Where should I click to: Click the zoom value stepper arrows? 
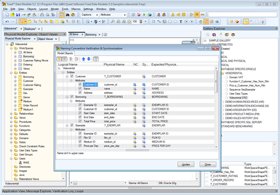tap(141, 21)
